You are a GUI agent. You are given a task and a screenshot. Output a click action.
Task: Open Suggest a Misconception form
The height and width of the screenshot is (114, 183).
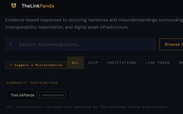click(36, 65)
